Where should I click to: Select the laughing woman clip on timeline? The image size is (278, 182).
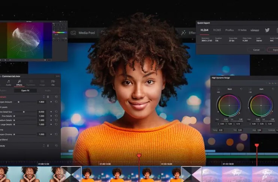pyautogui.click(x=30, y=174)
